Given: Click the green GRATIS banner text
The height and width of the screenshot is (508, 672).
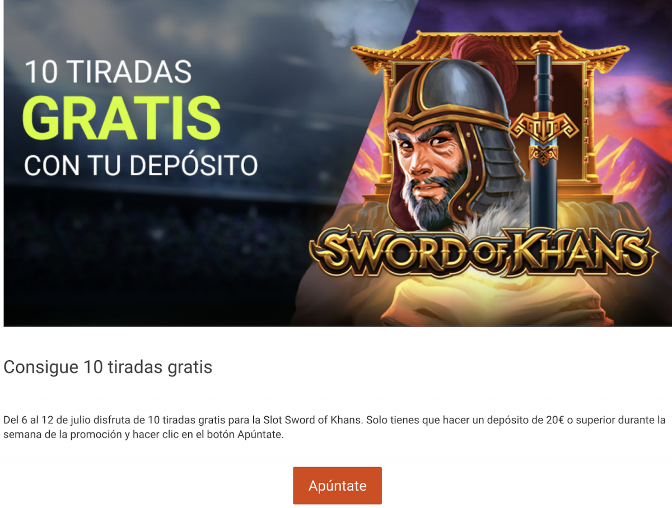Looking at the screenshot, I should 122,119.
